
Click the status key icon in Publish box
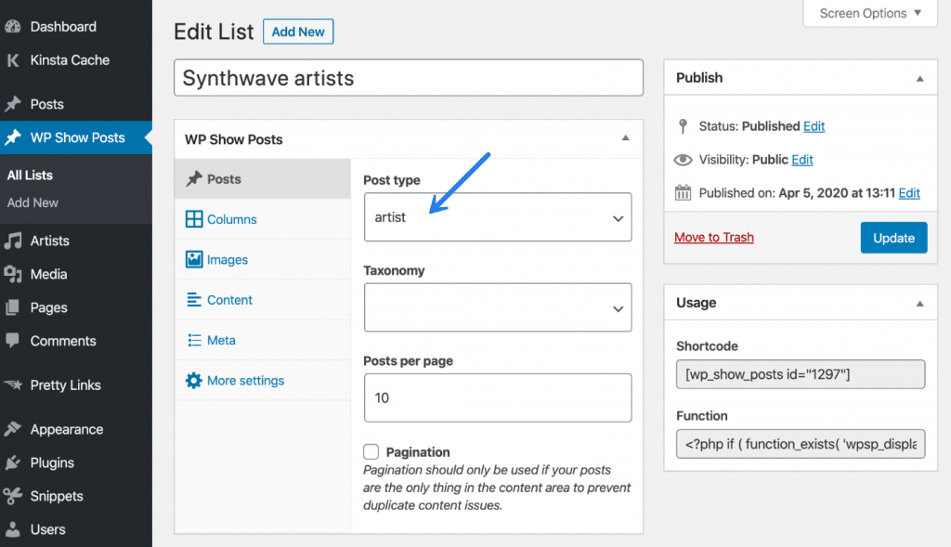[x=683, y=126]
